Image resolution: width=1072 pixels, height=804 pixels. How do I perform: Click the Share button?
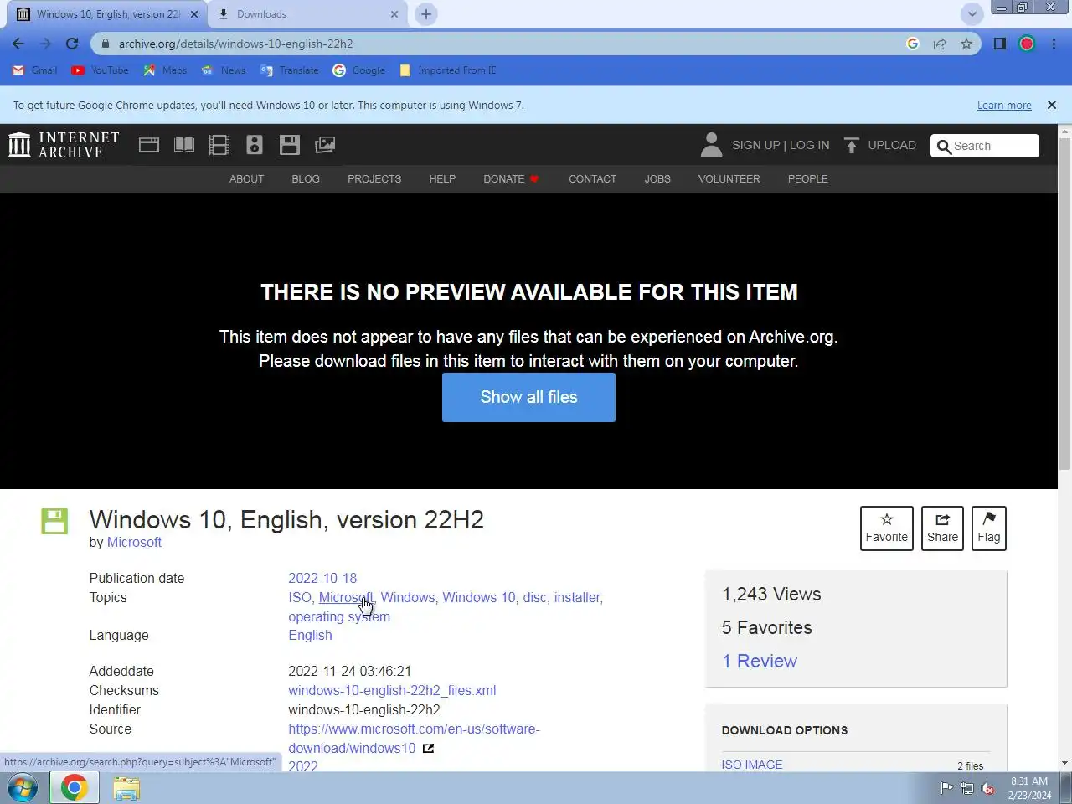point(942,528)
